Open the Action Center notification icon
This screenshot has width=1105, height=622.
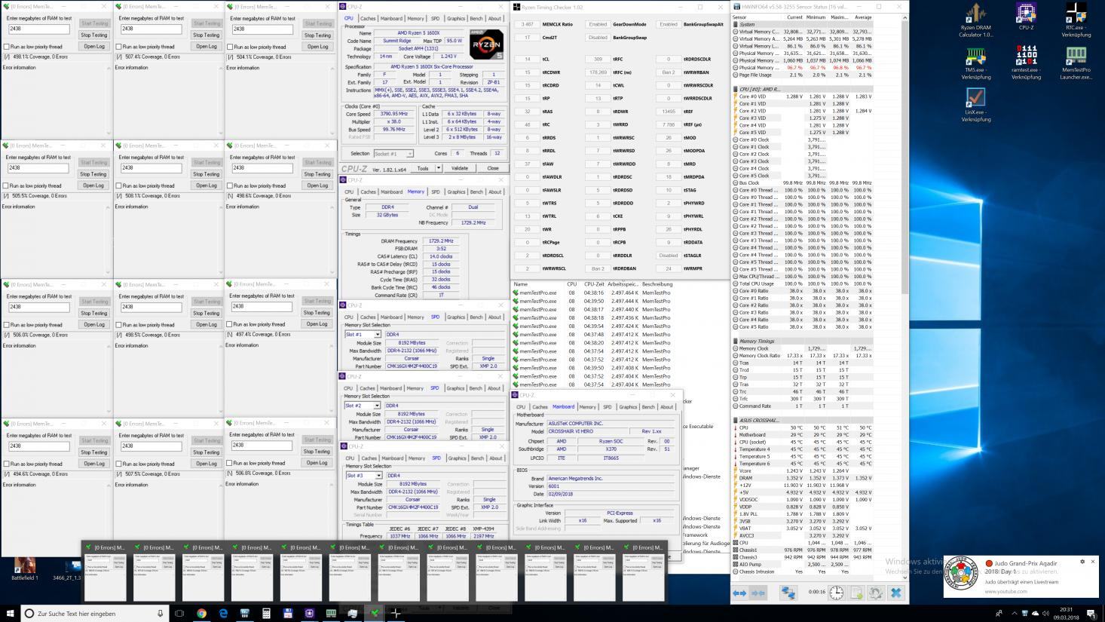[1093, 613]
